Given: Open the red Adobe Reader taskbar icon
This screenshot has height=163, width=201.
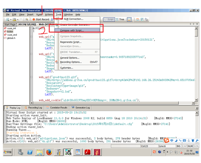Looking at the screenshot, I should click(x=87, y=152).
